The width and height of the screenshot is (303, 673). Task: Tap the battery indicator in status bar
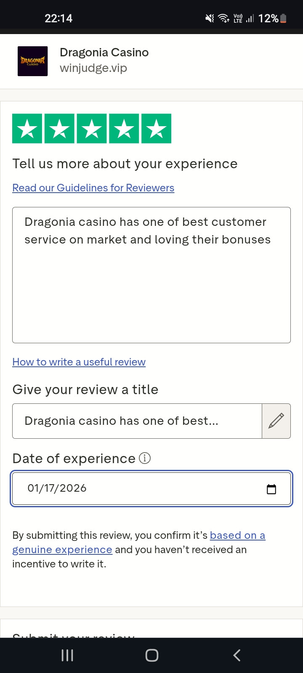pyautogui.click(x=283, y=19)
